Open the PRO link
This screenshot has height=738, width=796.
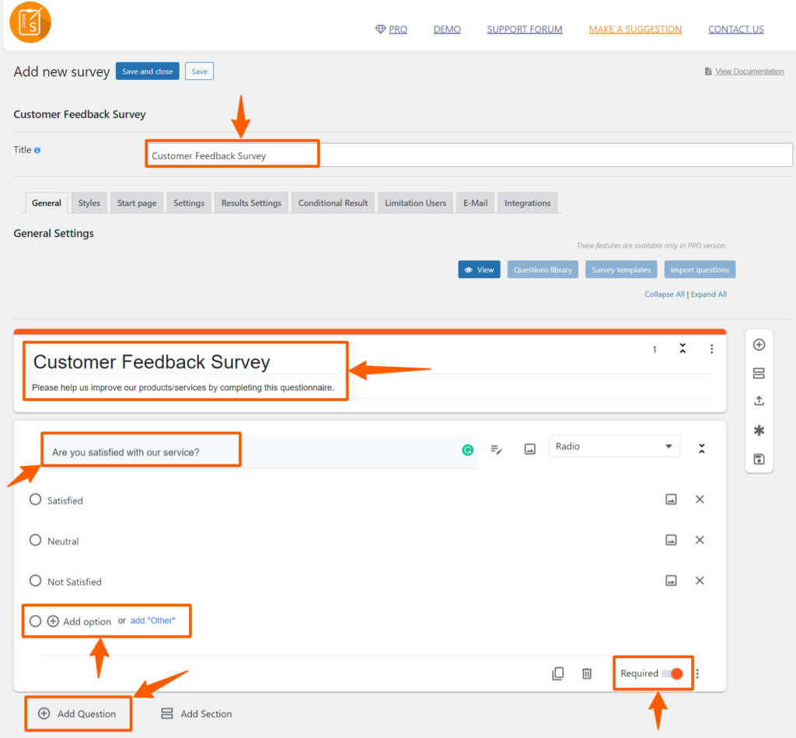pyautogui.click(x=398, y=30)
